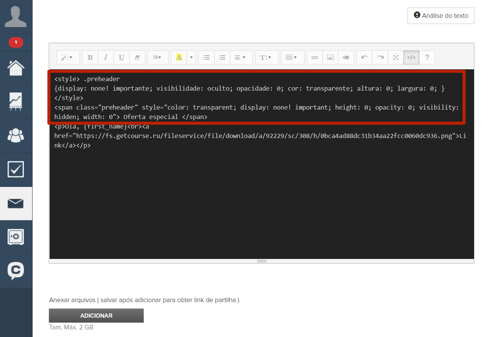
Task: Toggle bold formatting in editor toolbar
Action: click(x=90, y=58)
